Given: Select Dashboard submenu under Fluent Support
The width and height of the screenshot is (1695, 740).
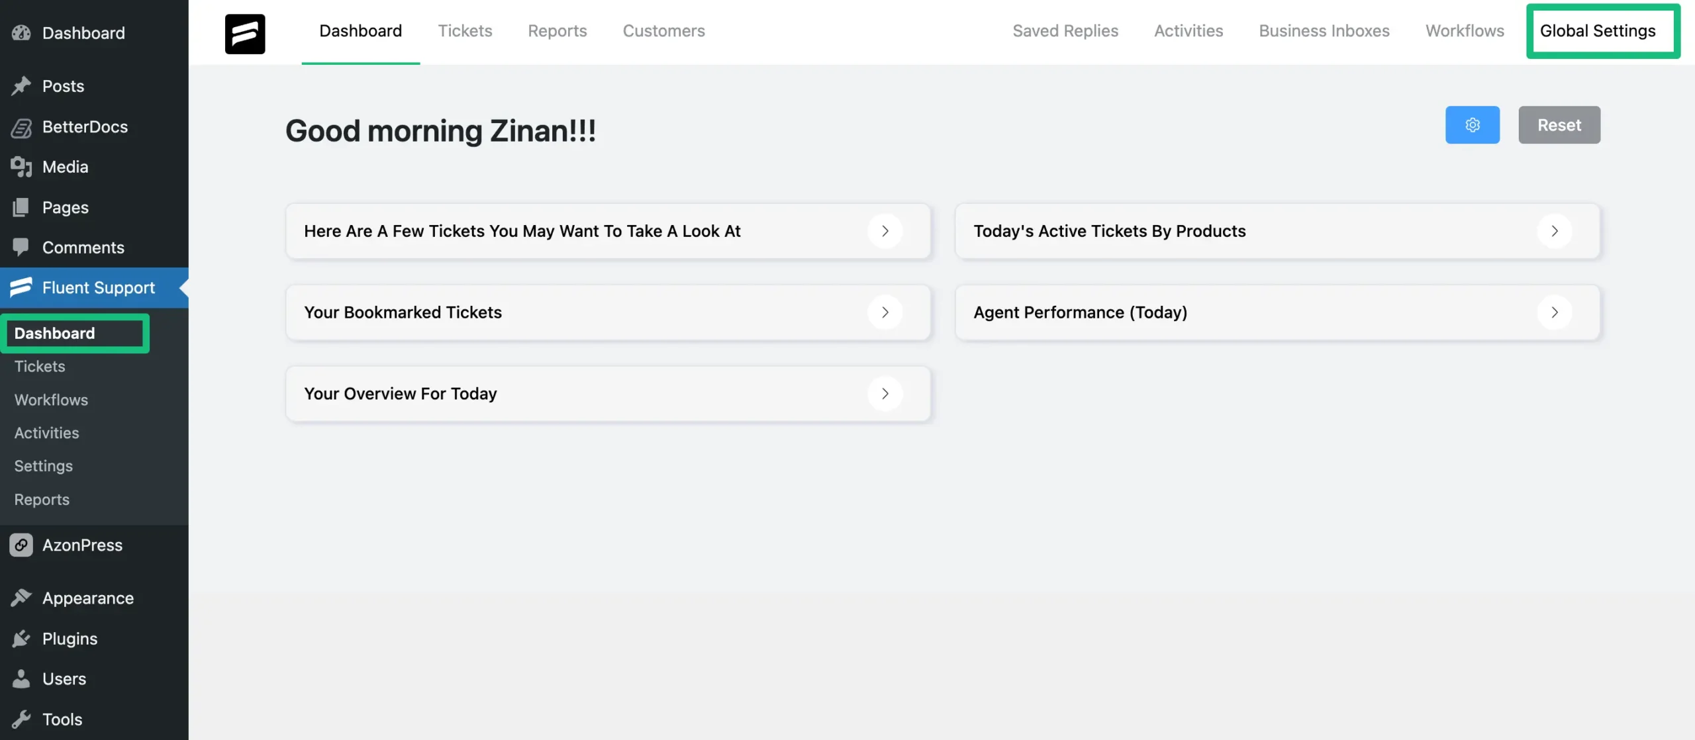Looking at the screenshot, I should (x=54, y=333).
